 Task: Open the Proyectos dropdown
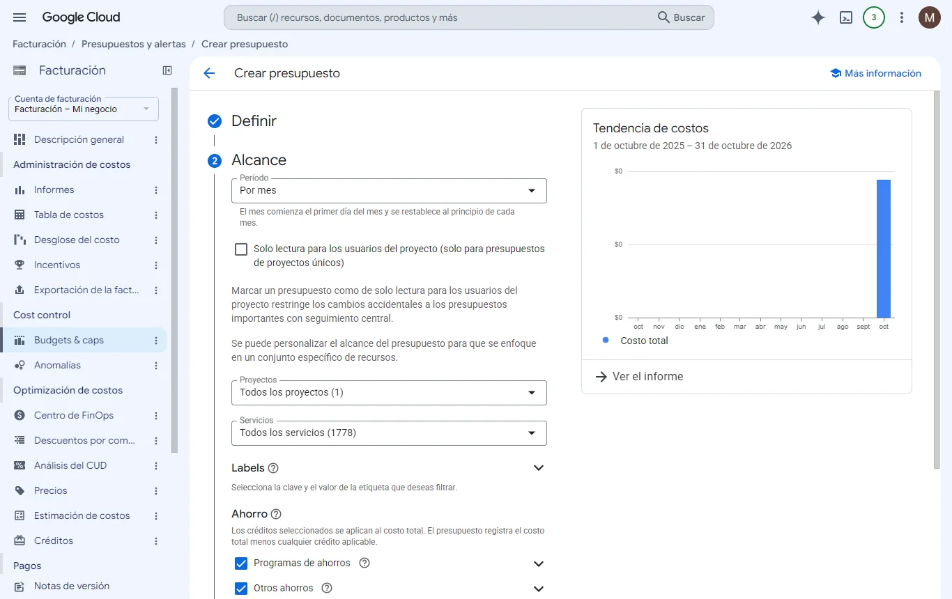point(389,392)
